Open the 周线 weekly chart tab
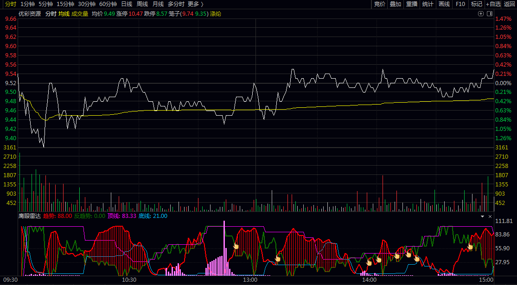 coord(142,4)
